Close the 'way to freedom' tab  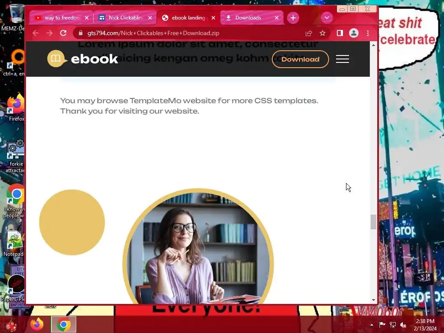pyautogui.click(x=87, y=18)
